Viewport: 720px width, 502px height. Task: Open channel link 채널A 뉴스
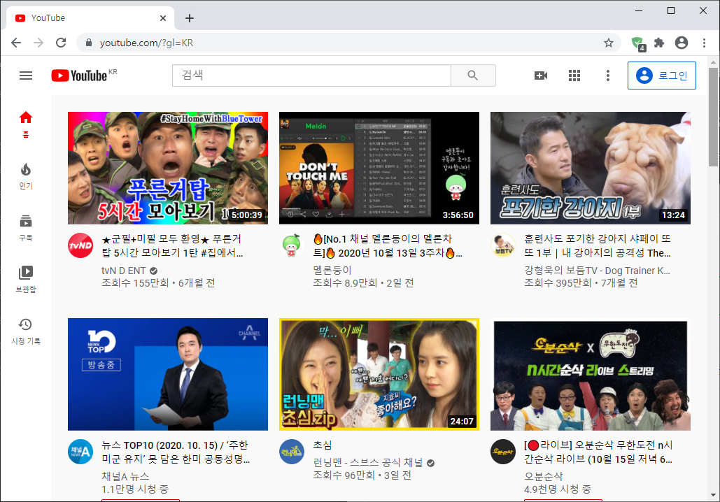[x=125, y=476]
